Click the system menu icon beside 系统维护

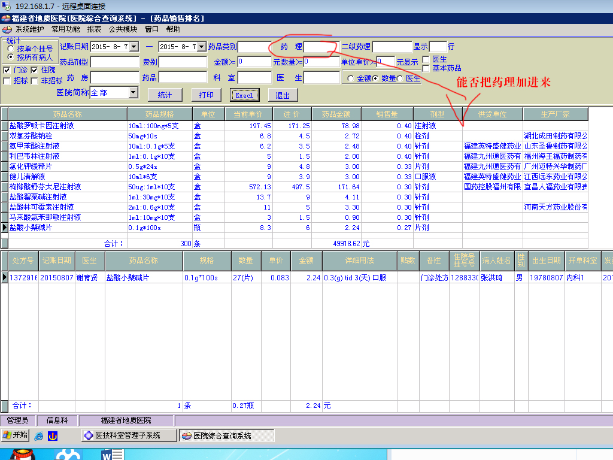pos(7,29)
